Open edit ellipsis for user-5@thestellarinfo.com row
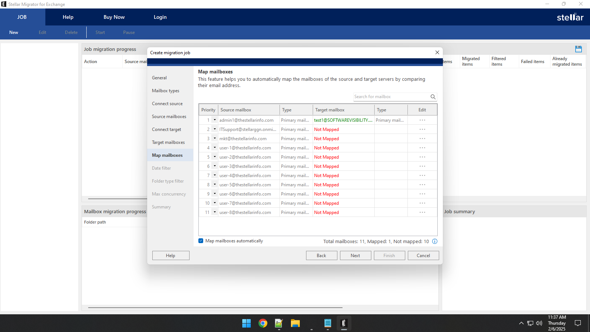Screen dimensions: 590x332 422,185
